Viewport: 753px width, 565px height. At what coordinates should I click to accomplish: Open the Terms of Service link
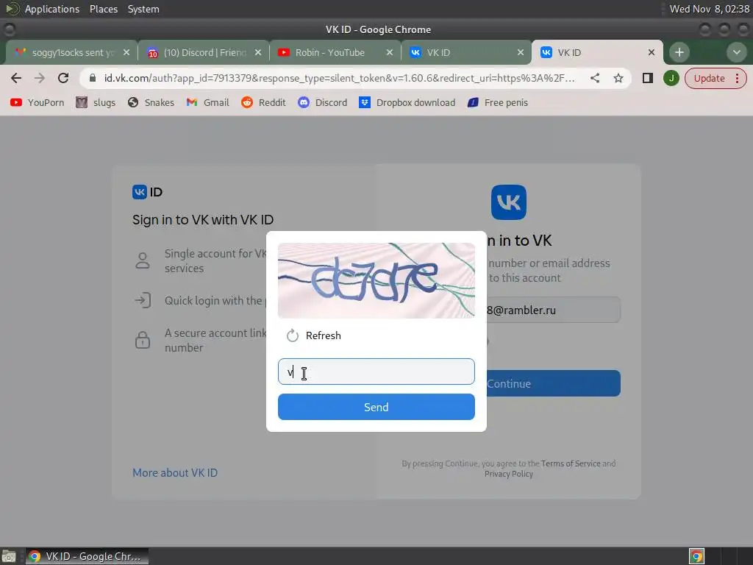pos(571,463)
